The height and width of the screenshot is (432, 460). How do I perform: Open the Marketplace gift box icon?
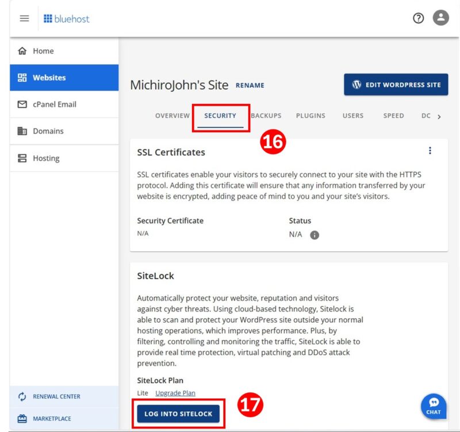tap(21, 418)
